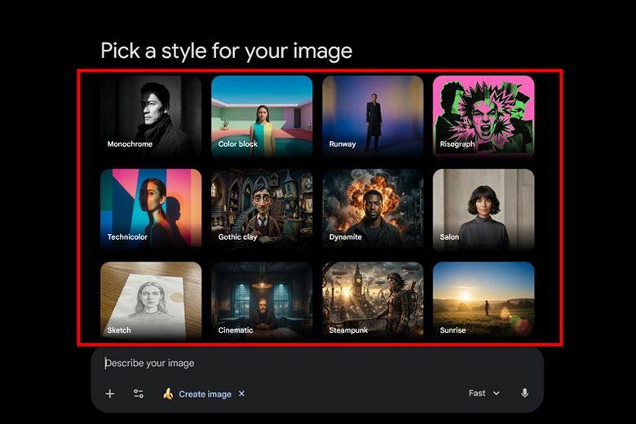Select the Risograph style
Screen dimensions: 636x424
tap(484, 117)
